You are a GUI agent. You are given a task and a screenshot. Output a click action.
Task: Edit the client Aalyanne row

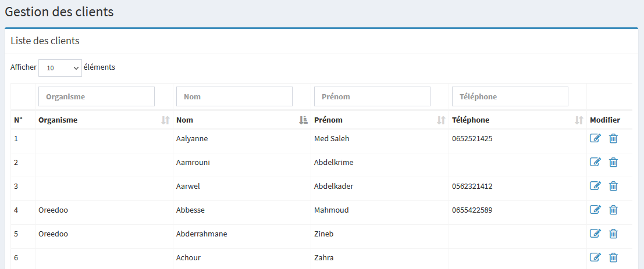595,138
